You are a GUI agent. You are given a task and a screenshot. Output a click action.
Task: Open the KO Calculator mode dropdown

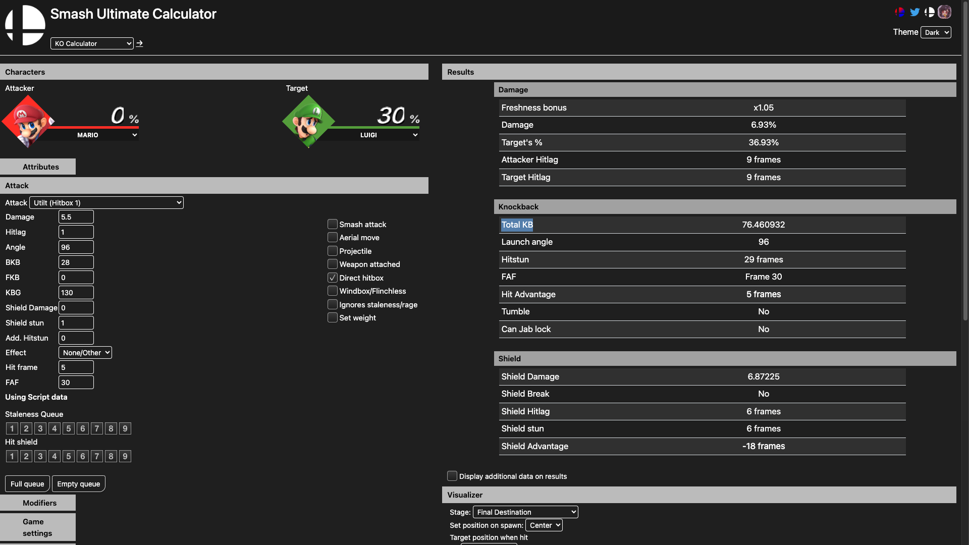coord(92,43)
